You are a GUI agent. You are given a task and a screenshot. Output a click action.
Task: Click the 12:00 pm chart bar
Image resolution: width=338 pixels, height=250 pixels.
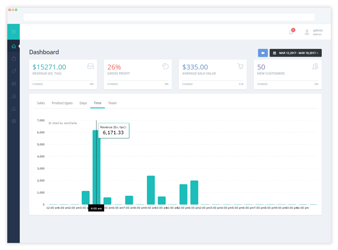(x=183, y=195)
